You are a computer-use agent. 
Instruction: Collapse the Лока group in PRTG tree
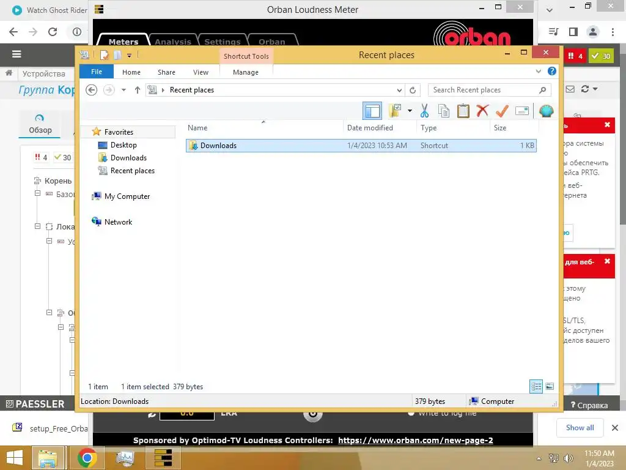(37, 226)
